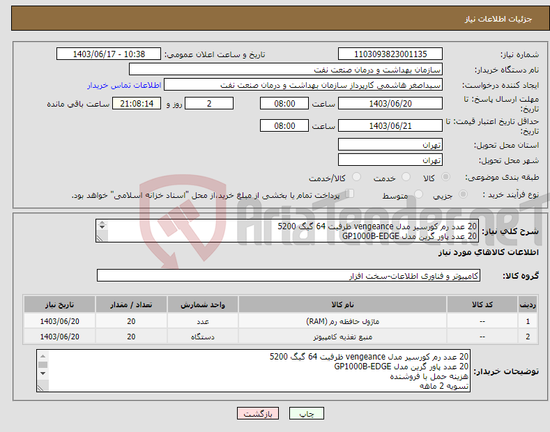Click scroll down arrow in توضیحات خریدار box
Screen dimensions: 550x432
43,373
